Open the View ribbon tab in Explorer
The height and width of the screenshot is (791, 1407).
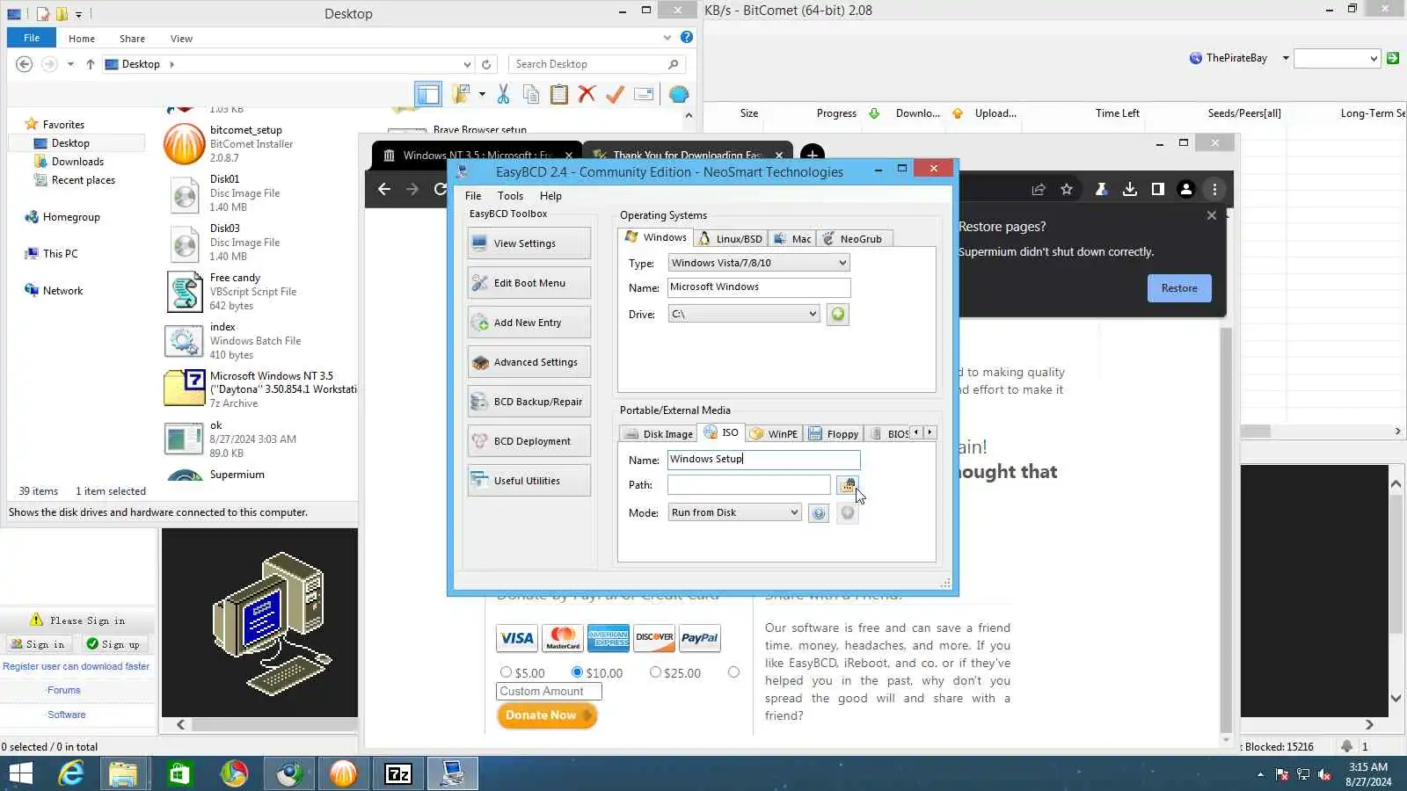[x=181, y=39]
